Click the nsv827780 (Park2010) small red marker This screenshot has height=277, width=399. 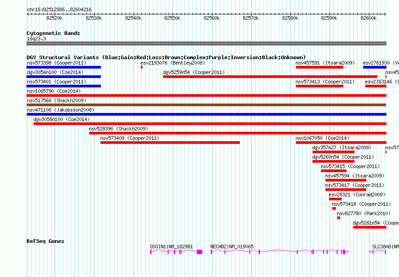338,218
